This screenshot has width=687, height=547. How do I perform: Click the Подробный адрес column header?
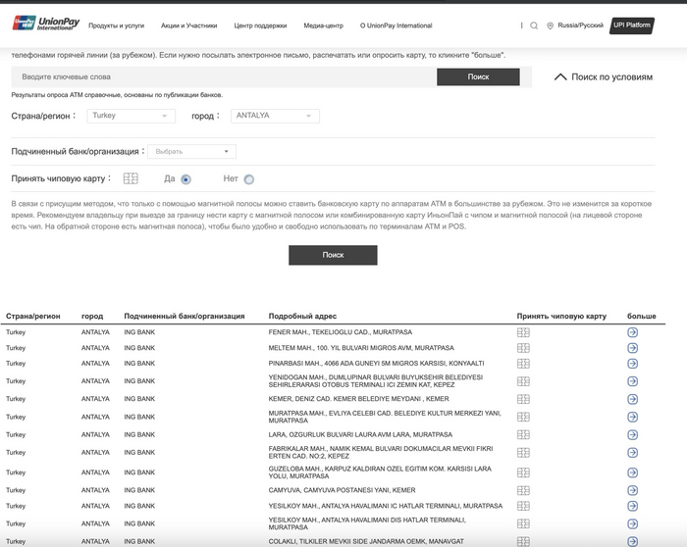tap(302, 316)
